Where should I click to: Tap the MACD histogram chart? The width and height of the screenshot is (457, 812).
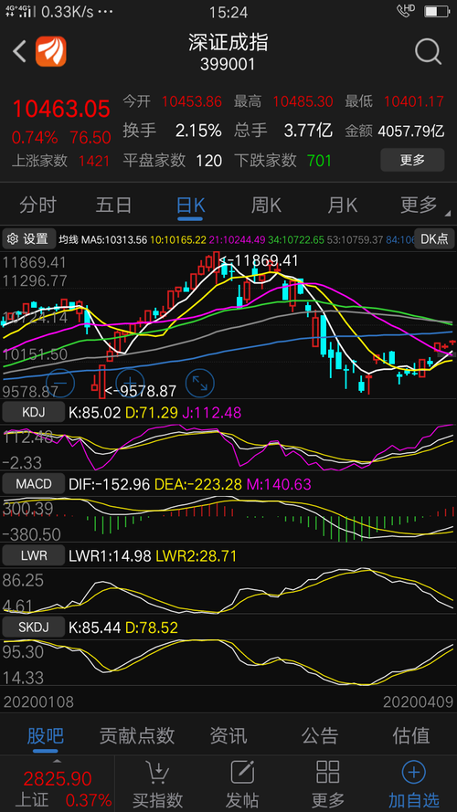pyautogui.click(x=228, y=520)
